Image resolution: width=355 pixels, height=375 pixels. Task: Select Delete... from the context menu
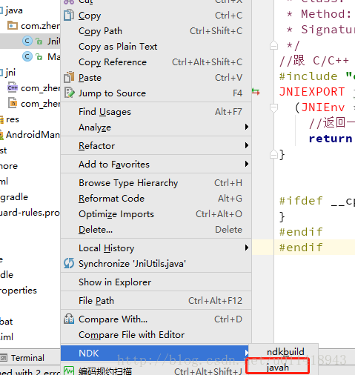tap(156, 230)
